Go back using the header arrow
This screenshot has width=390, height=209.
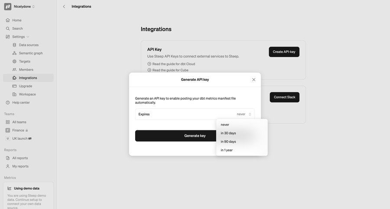point(64,6)
